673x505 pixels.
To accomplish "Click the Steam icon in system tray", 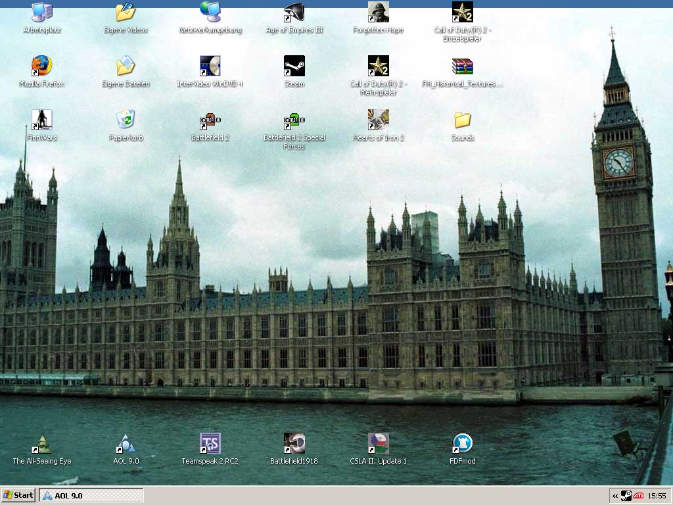I will [626, 496].
